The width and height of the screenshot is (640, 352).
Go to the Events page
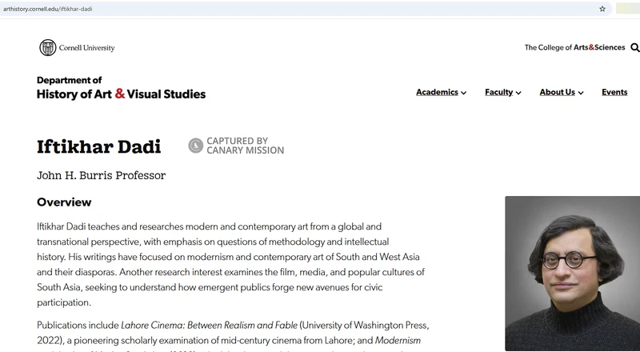coord(614,92)
